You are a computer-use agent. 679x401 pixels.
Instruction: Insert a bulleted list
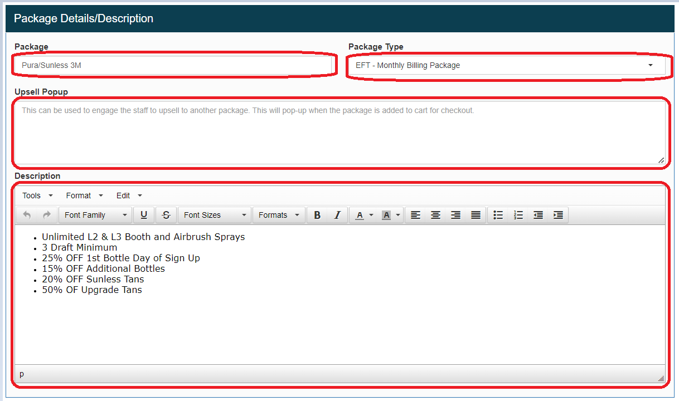[498, 215]
